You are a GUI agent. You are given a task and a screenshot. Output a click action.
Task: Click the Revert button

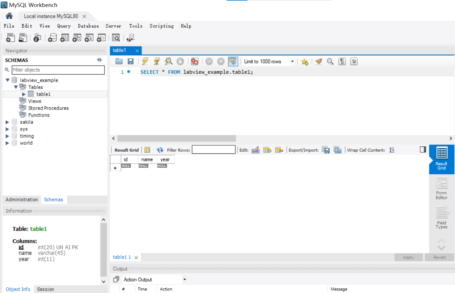tap(439, 257)
